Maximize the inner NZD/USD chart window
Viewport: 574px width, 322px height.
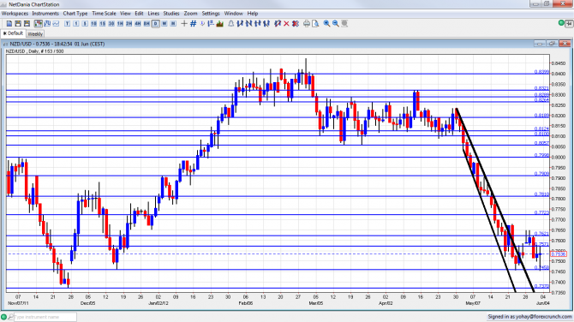coord(552,44)
